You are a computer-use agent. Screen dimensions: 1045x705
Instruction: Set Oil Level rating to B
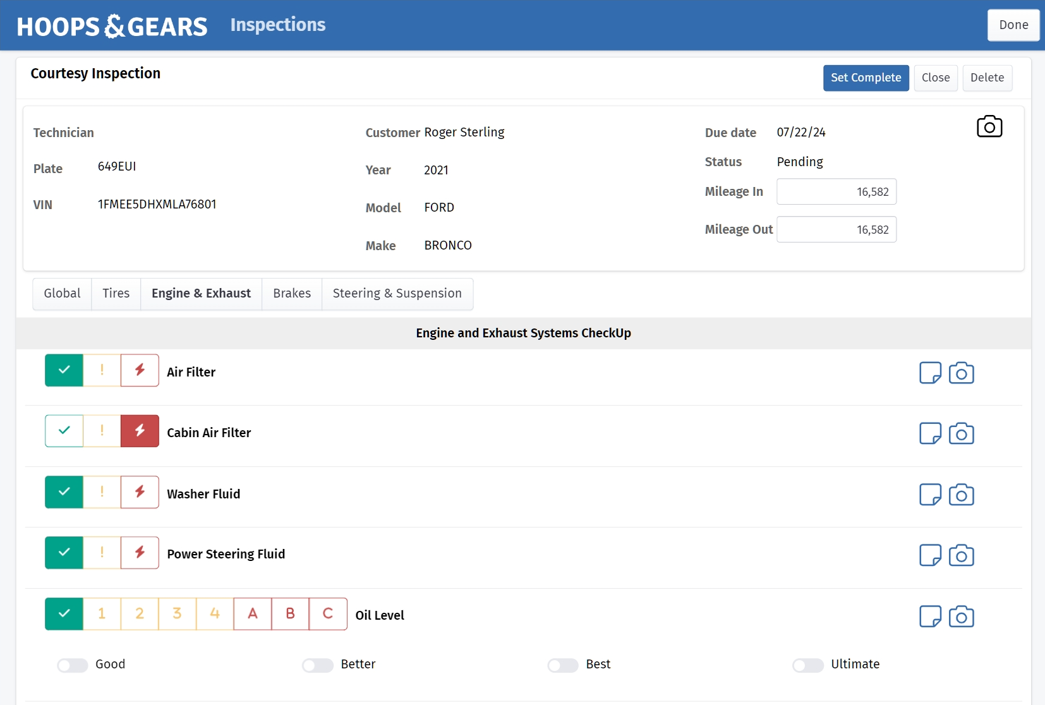(x=290, y=614)
